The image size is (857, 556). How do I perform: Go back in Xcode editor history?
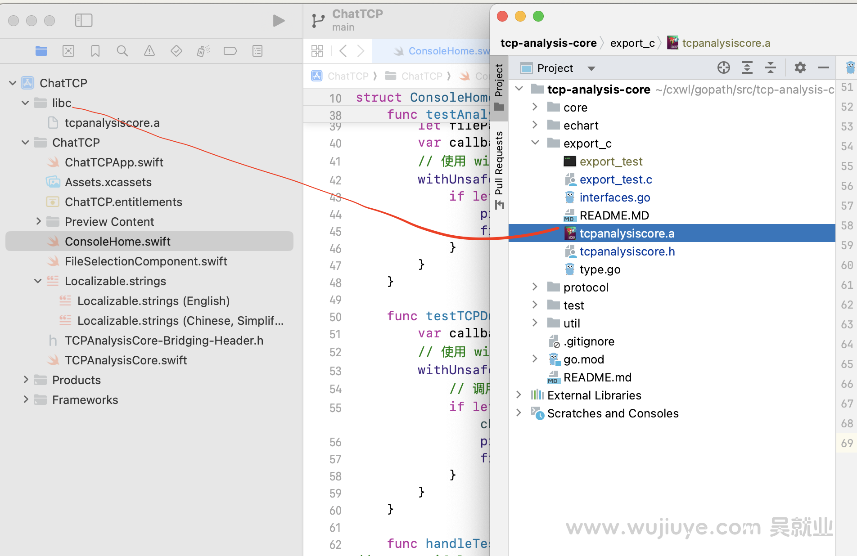[x=343, y=51]
